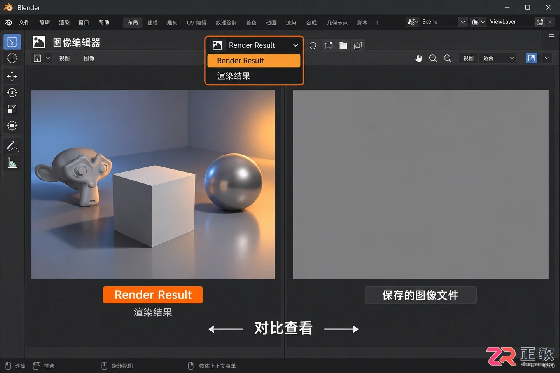Open the 文件 menu

tap(24, 23)
